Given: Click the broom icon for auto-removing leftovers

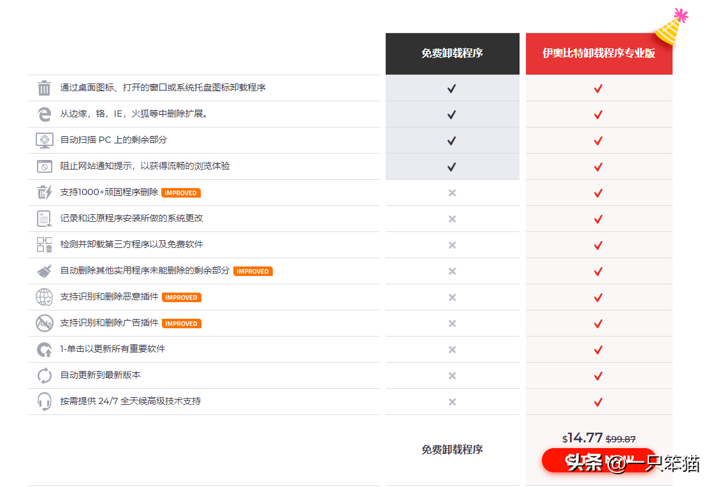Looking at the screenshot, I should 44,271.
